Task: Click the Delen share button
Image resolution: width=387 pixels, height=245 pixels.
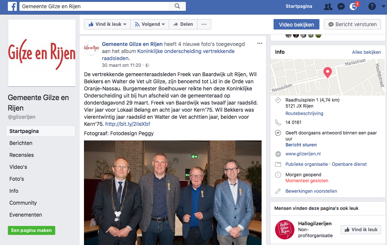Action: (x=183, y=24)
